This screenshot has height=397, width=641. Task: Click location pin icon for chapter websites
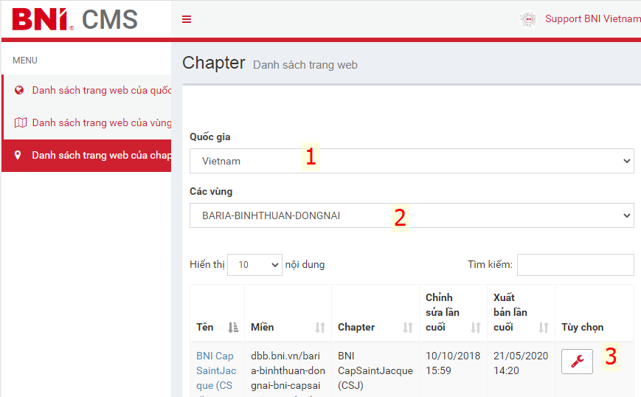18,155
